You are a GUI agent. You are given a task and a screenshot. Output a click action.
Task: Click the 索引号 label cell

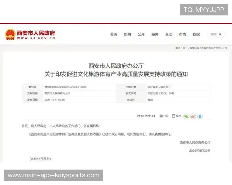(32, 87)
